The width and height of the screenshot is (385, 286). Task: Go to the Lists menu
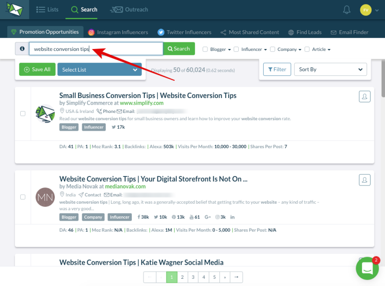pyautogui.click(x=47, y=10)
